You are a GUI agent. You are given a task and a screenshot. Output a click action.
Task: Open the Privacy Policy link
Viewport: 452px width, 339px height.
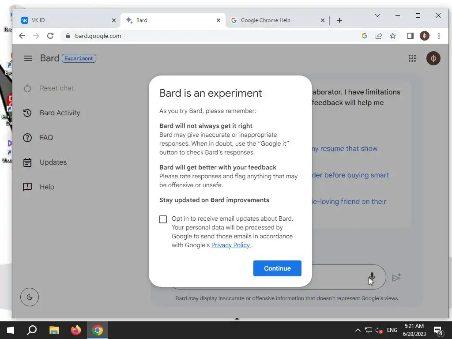tap(231, 245)
